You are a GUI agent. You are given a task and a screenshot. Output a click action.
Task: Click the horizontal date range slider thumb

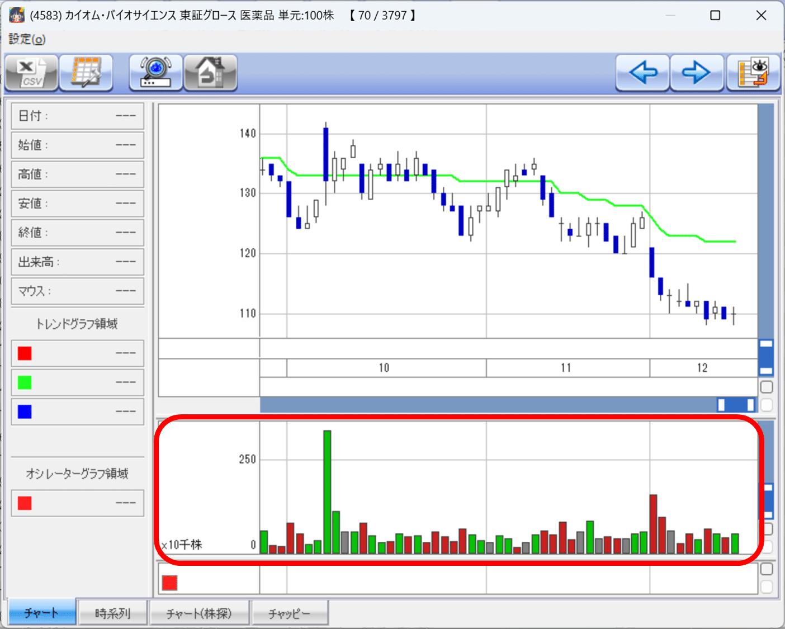coord(736,405)
